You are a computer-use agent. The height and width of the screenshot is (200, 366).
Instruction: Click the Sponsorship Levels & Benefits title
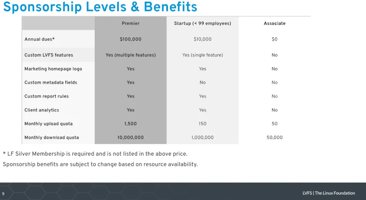click(100, 7)
